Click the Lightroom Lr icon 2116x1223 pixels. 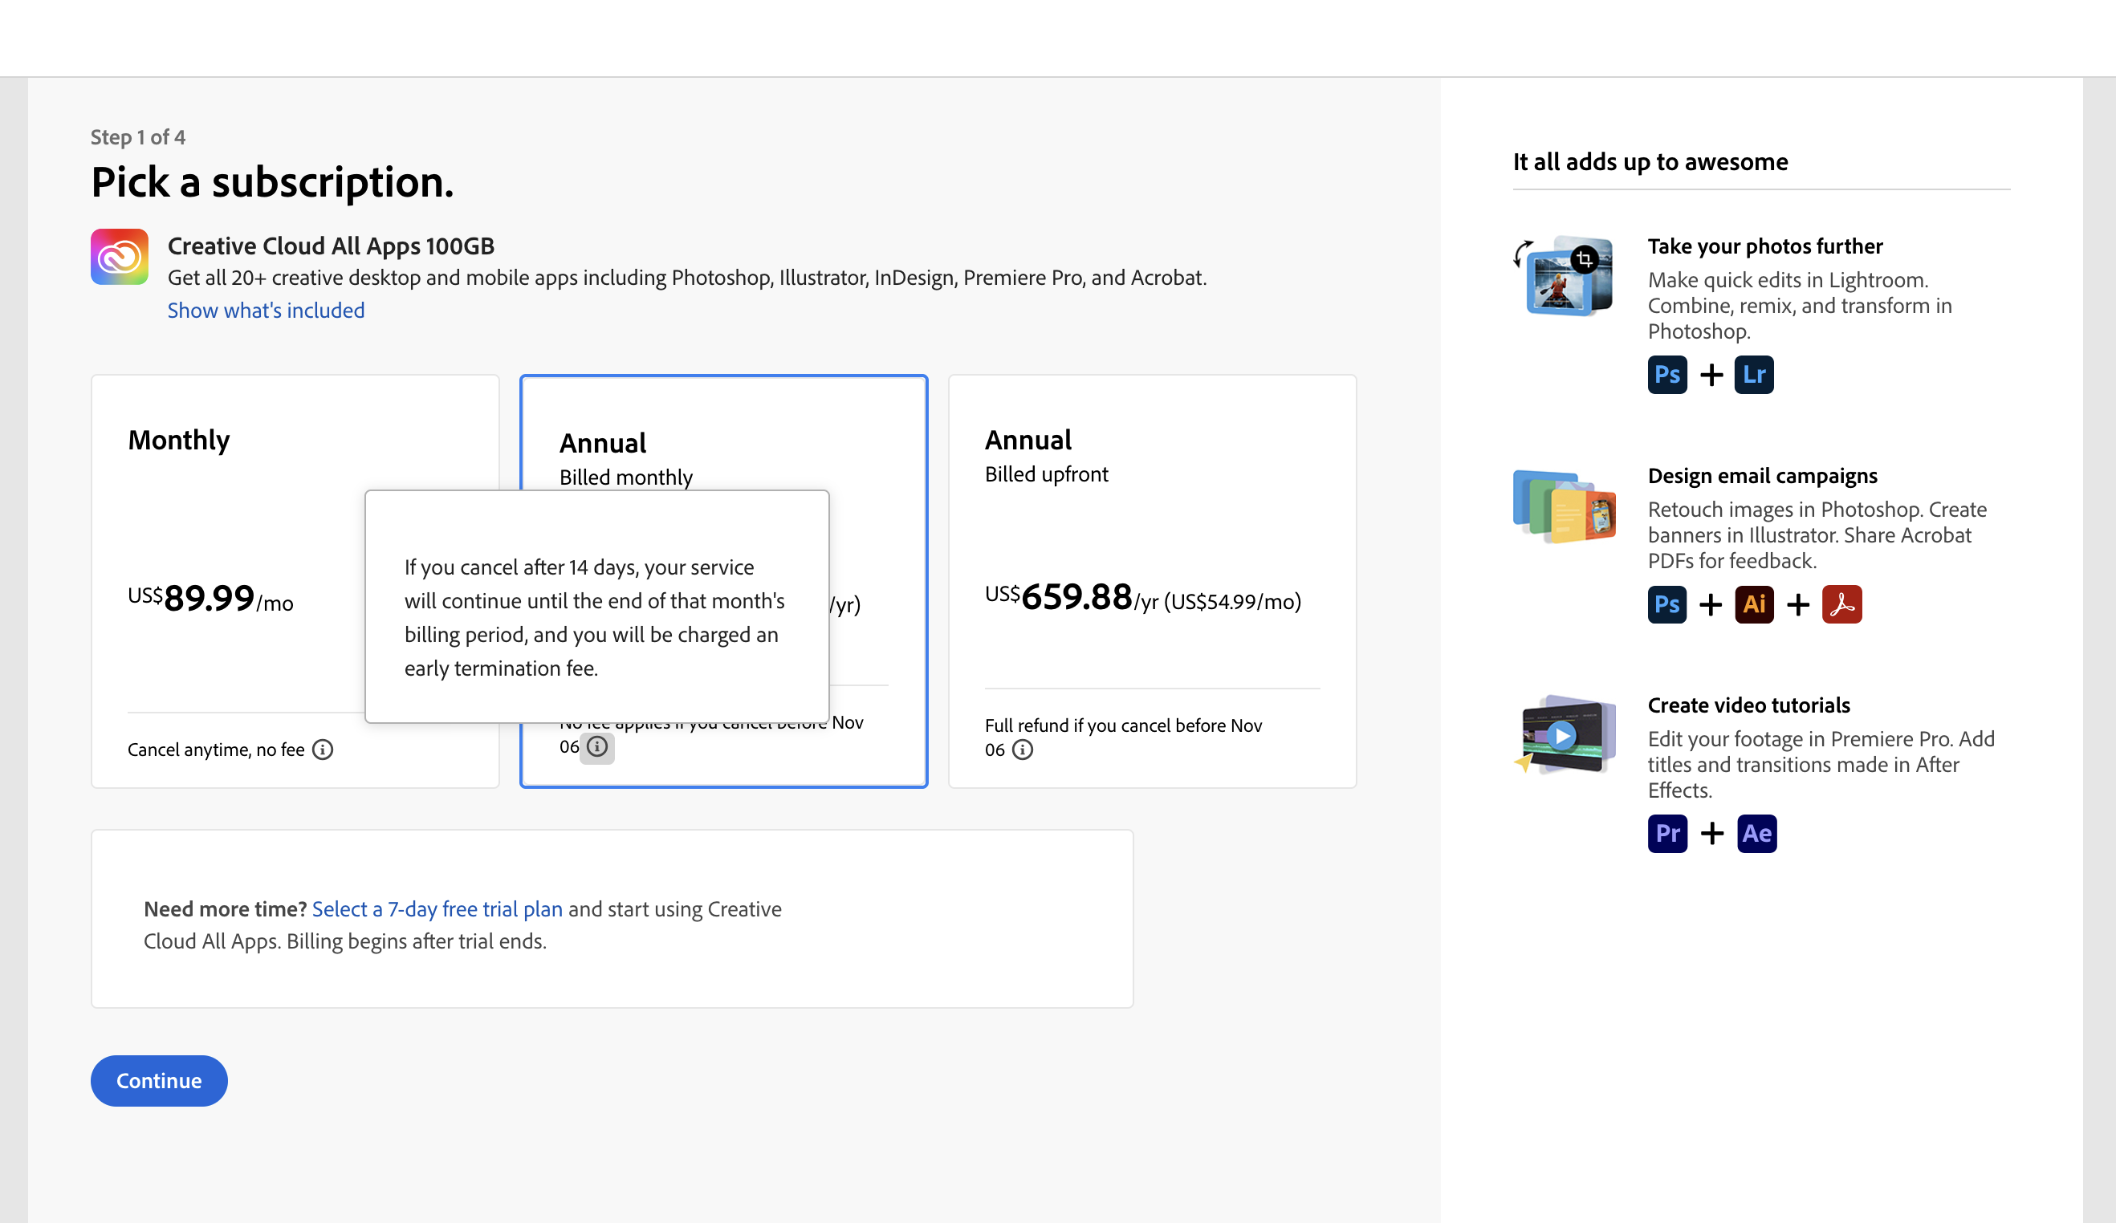(1753, 375)
